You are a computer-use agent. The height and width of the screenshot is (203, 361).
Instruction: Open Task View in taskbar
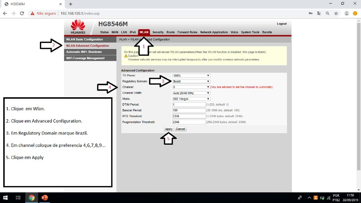18,198
